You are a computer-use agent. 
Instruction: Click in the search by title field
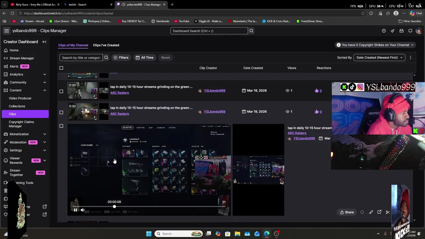[x=81, y=57]
